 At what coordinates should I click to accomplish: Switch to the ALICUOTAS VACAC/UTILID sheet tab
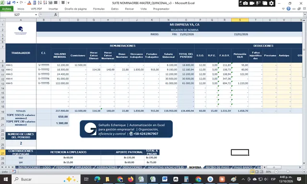click(166, 167)
